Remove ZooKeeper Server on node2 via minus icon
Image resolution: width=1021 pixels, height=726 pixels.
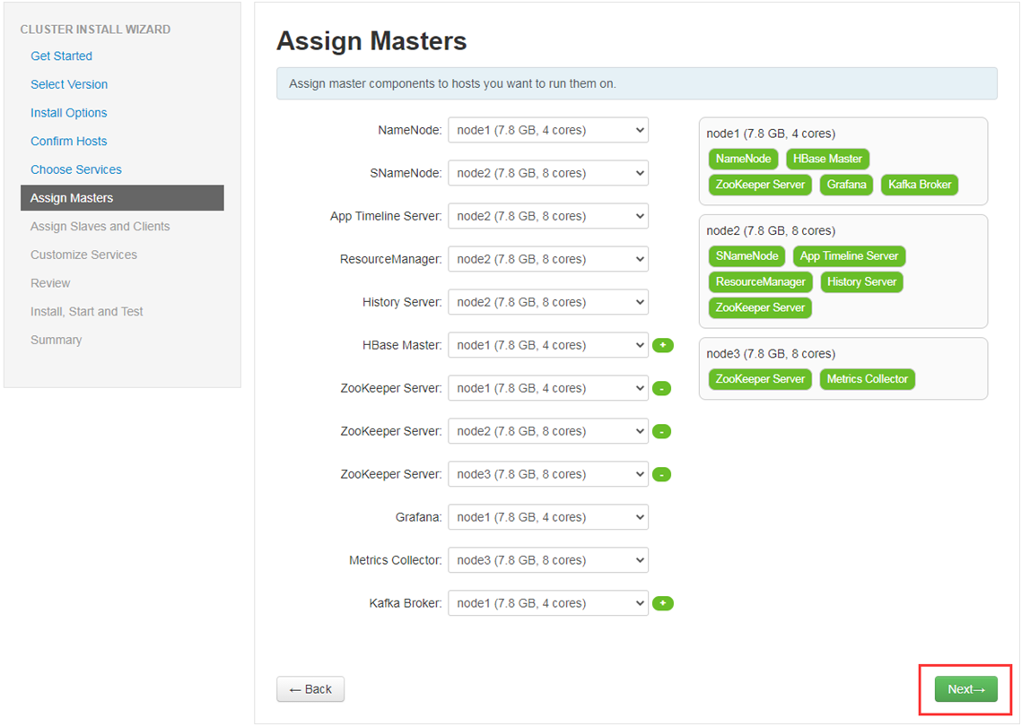pos(661,431)
